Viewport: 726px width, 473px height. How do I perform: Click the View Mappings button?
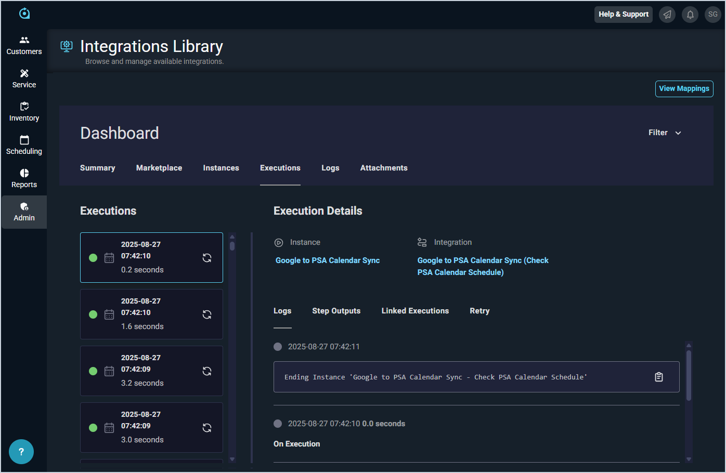click(684, 89)
